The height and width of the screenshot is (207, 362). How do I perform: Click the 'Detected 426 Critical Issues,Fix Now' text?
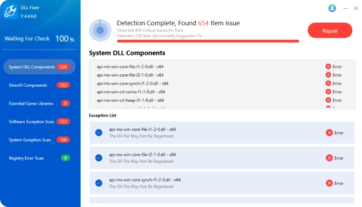(x=150, y=30)
